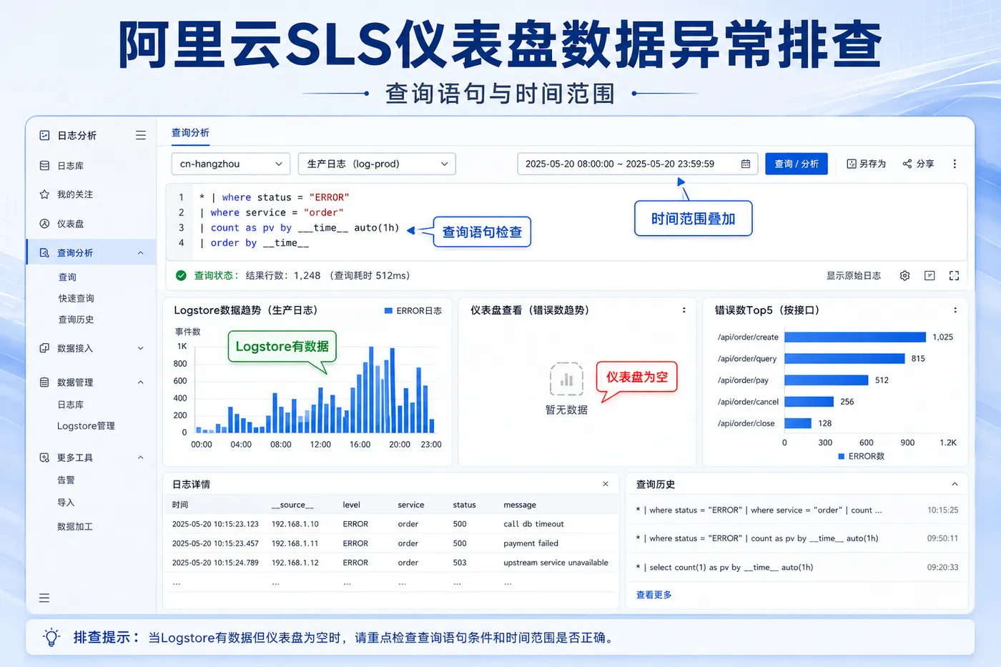Image resolution: width=1001 pixels, height=667 pixels.
Task: Click 显示原始日志
Action: [x=854, y=275]
